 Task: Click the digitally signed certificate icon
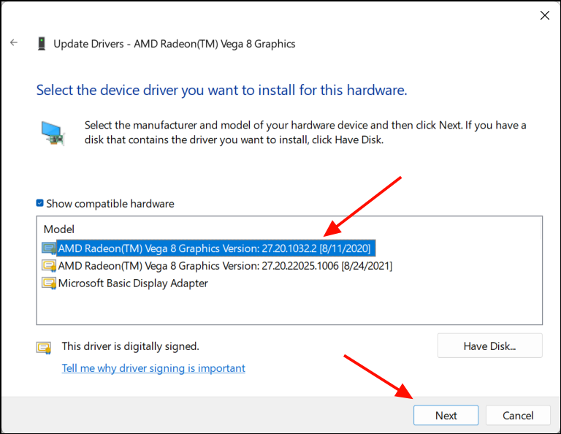click(x=44, y=347)
